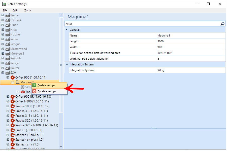Expand the Biesse tree node
The width and height of the screenshot is (227, 152).
pyautogui.click(x=3, y=15)
